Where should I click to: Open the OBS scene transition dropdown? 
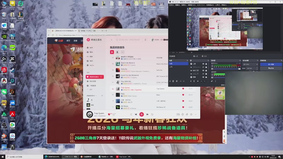tap(250, 64)
